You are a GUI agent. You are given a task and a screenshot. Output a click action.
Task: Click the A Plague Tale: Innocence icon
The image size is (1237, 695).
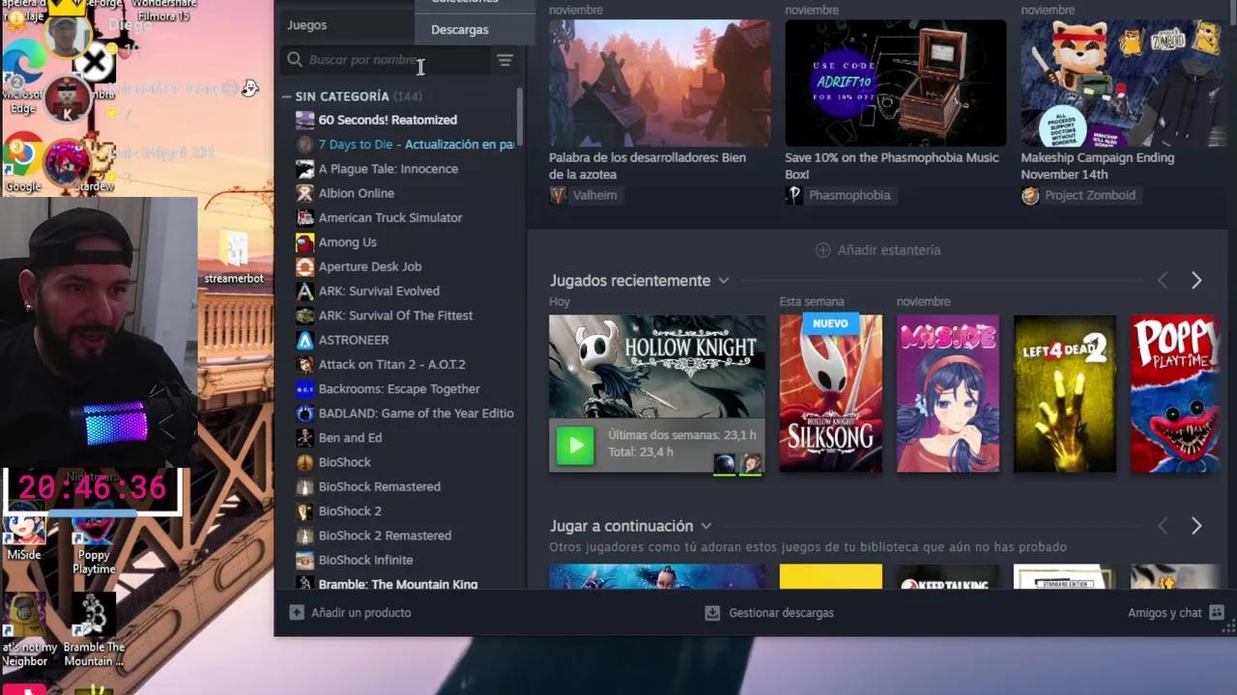tap(304, 169)
